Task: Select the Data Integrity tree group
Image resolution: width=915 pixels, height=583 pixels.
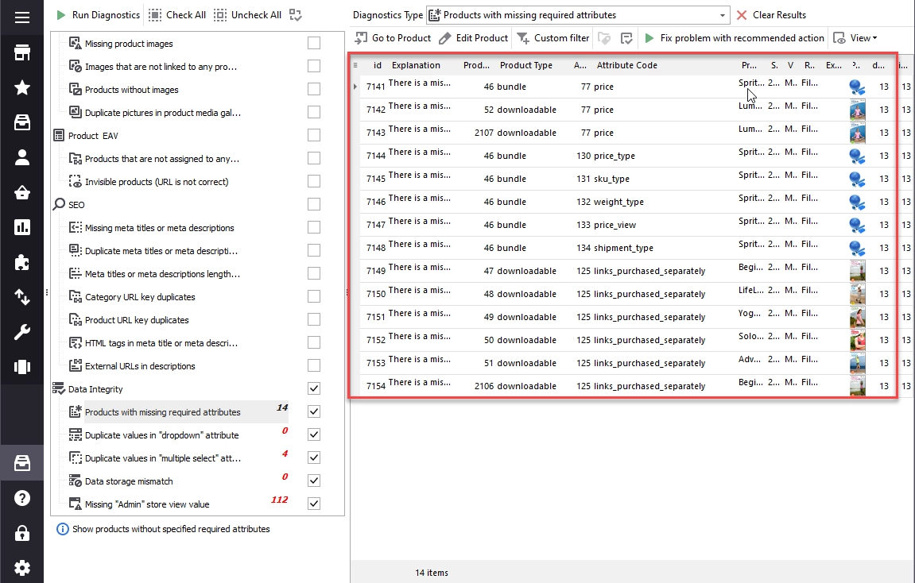Action: point(95,389)
